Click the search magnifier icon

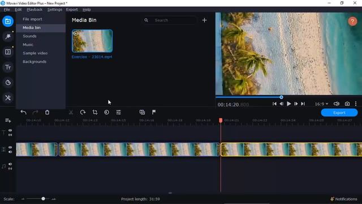click(146, 20)
